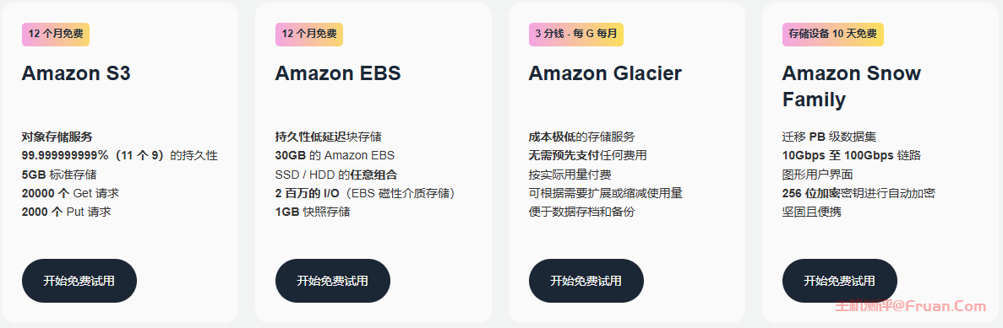Click the 20000 个 Get 请求 line
Screen dimensions: 1003x328
70,193
